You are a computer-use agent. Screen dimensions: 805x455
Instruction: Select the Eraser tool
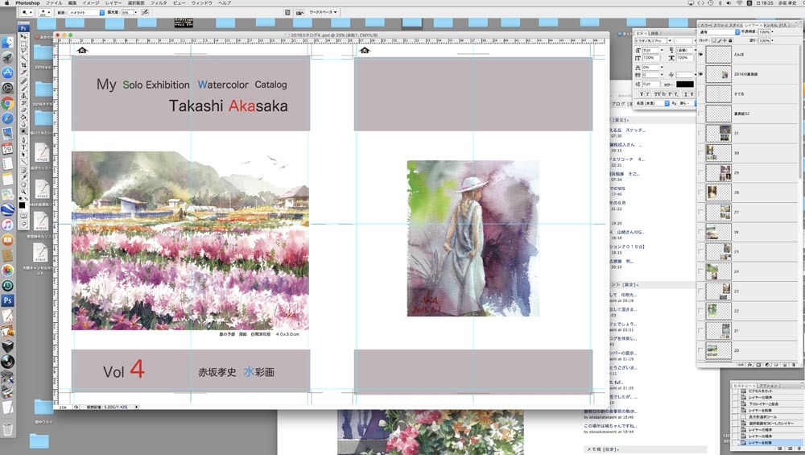coord(23,110)
